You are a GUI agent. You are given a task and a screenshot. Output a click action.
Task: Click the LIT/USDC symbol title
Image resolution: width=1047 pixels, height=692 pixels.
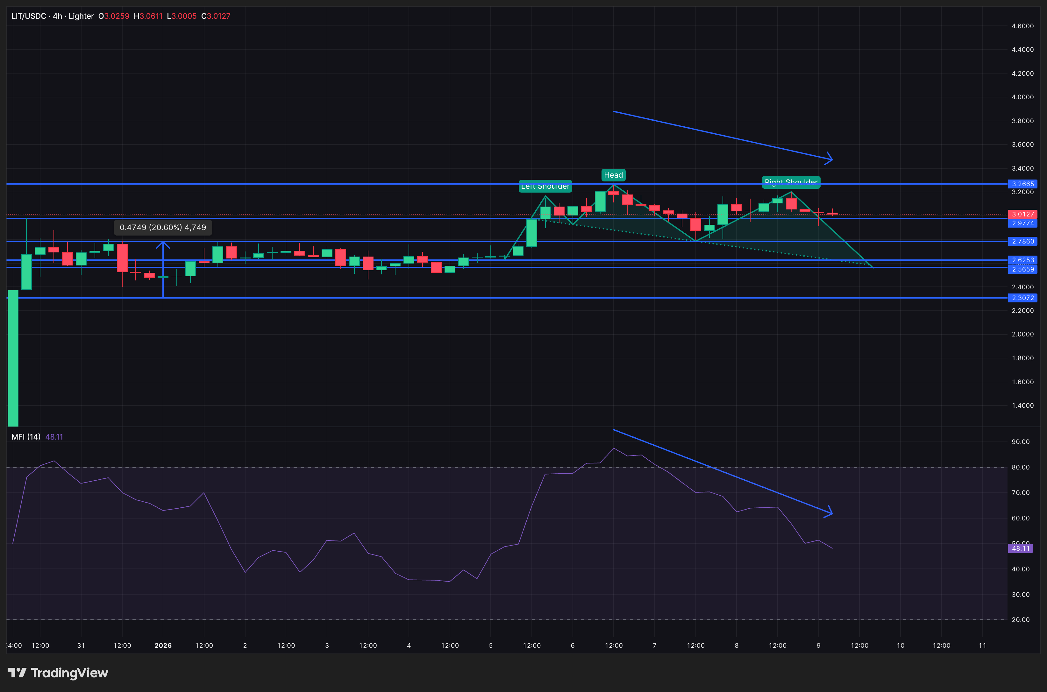(x=29, y=16)
